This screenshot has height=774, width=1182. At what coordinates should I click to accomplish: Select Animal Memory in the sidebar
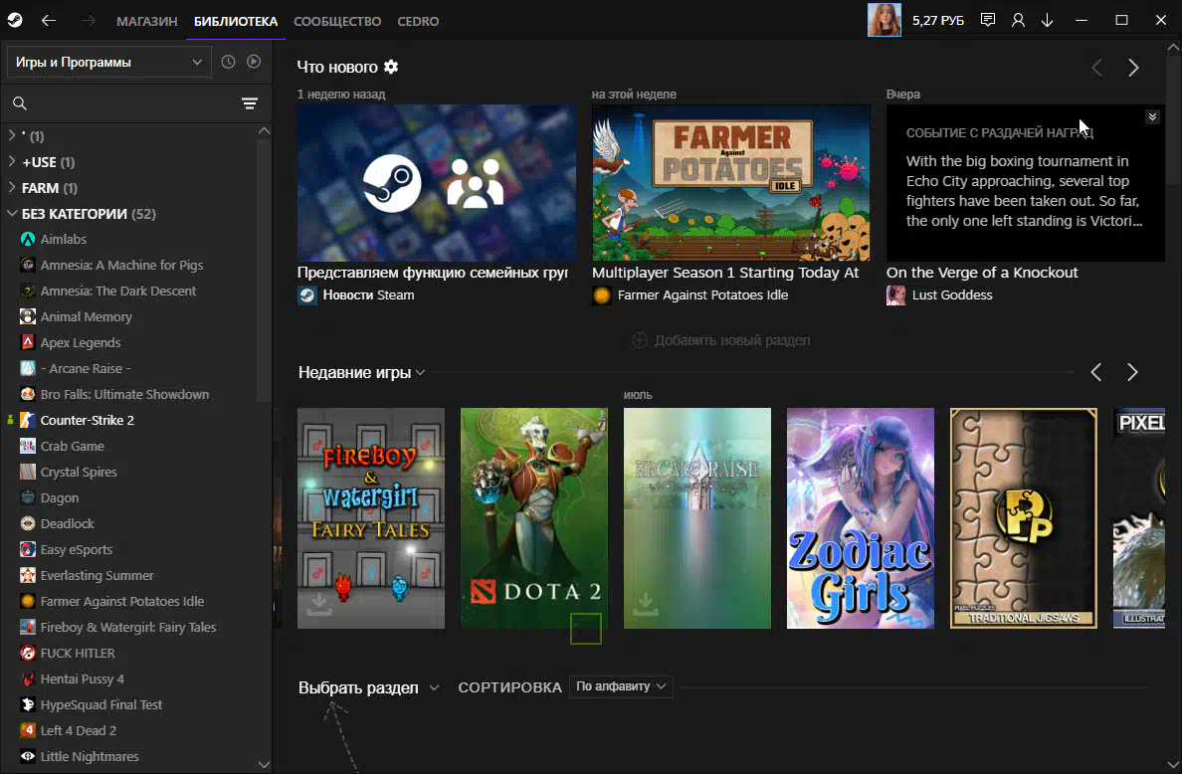coord(86,316)
